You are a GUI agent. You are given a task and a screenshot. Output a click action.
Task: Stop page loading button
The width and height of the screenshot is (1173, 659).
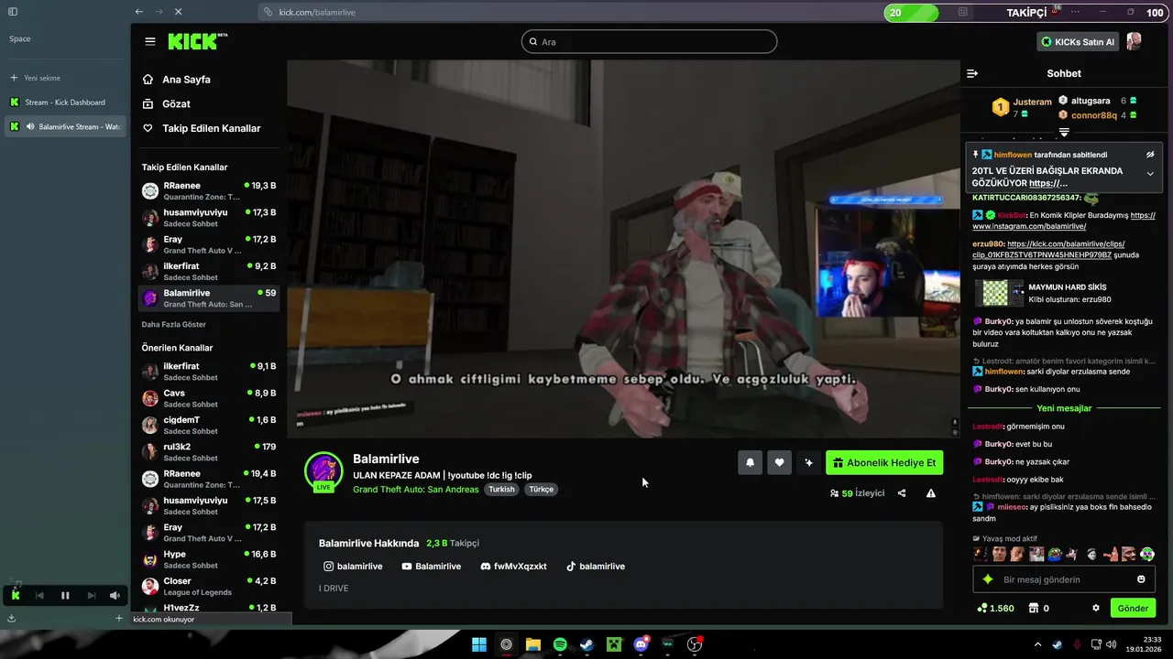pos(179,12)
